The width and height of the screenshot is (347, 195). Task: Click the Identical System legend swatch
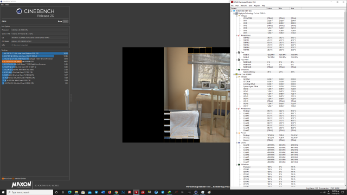tap(13, 179)
